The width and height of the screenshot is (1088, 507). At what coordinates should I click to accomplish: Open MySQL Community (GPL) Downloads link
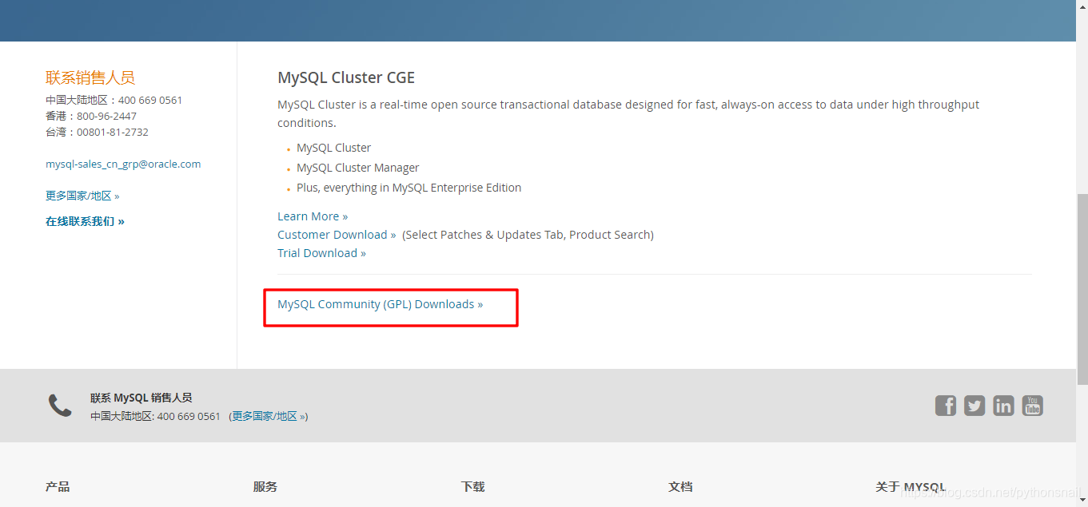[x=381, y=304]
